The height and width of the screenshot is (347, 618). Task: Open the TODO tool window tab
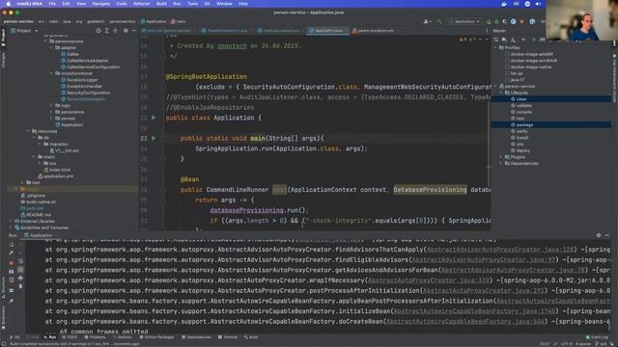tap(70, 337)
